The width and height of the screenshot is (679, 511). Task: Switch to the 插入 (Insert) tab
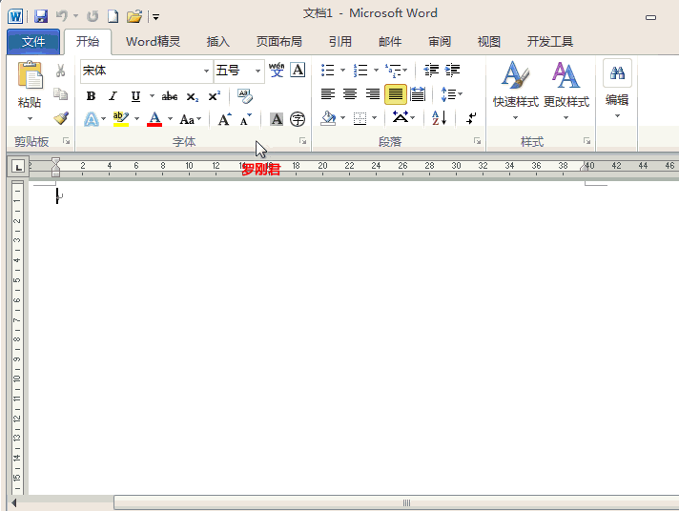tap(217, 42)
